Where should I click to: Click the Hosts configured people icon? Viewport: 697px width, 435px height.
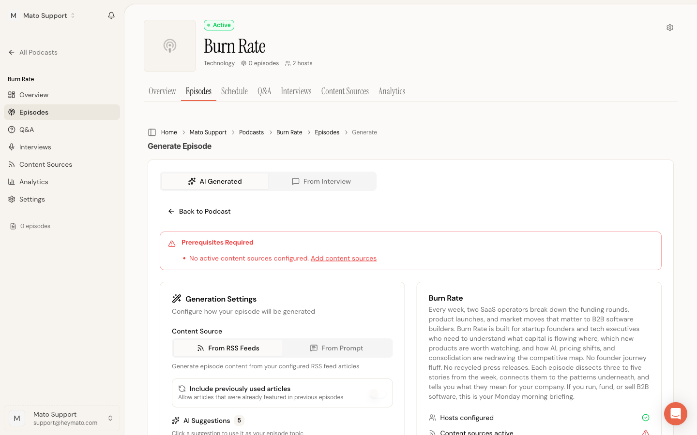pyautogui.click(x=433, y=418)
